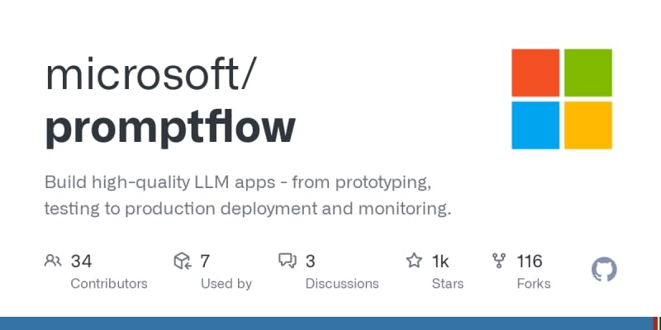
Task: Click the bold "promptflow" repository title
Action: click(x=169, y=127)
